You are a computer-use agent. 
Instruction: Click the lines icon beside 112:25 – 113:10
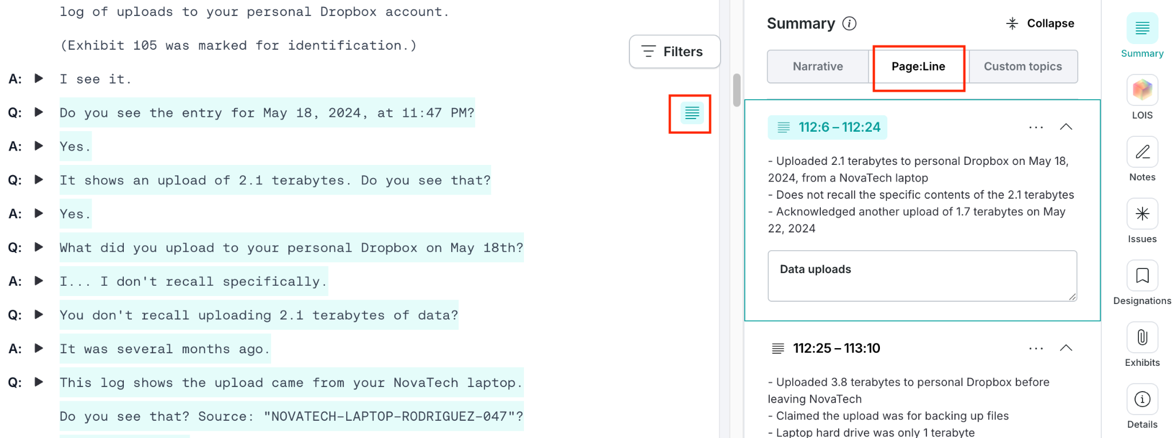778,348
